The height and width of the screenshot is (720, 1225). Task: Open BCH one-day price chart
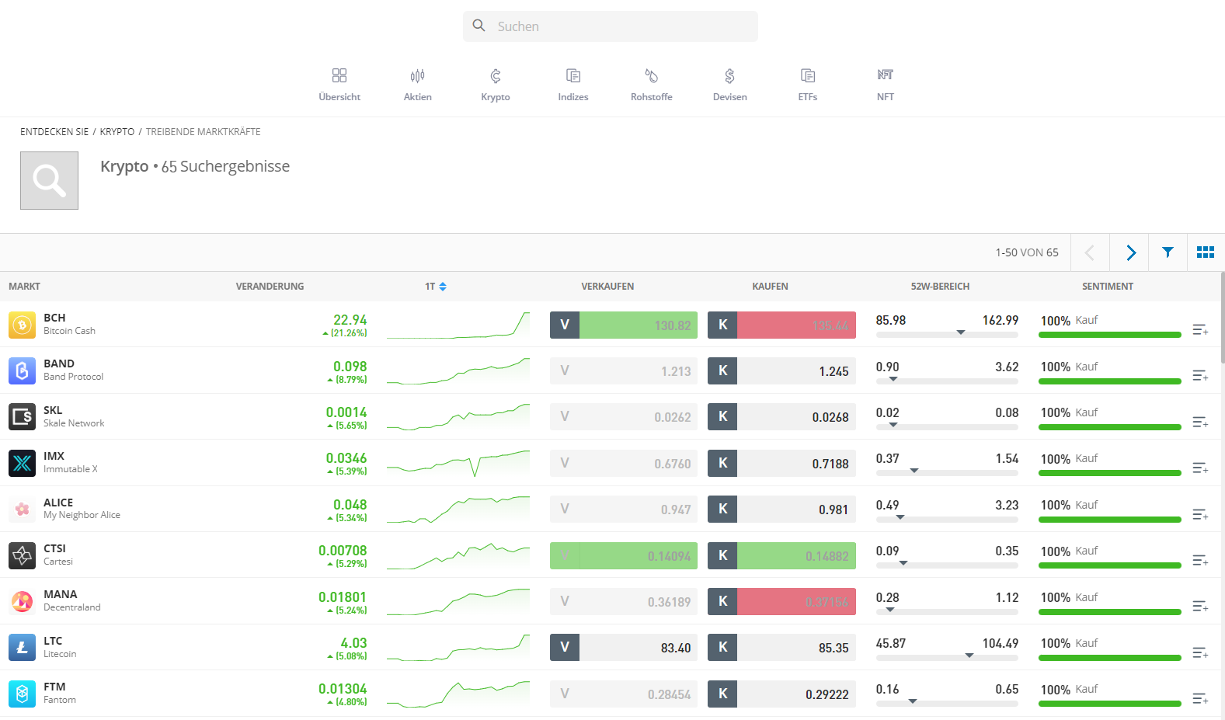[458, 325]
